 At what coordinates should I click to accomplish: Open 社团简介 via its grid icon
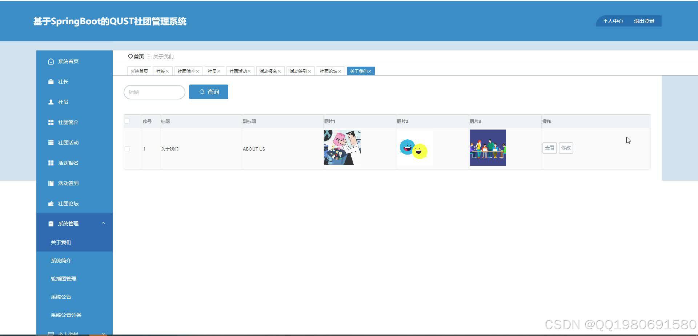51,122
